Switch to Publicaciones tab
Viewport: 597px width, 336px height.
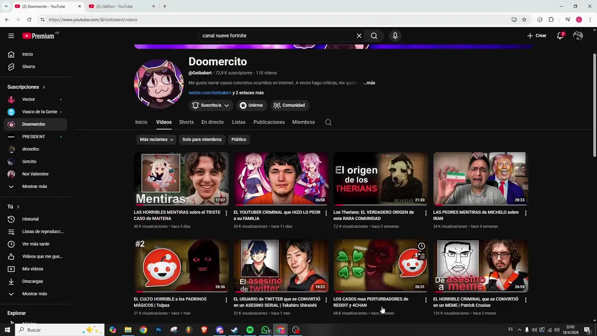click(x=269, y=122)
